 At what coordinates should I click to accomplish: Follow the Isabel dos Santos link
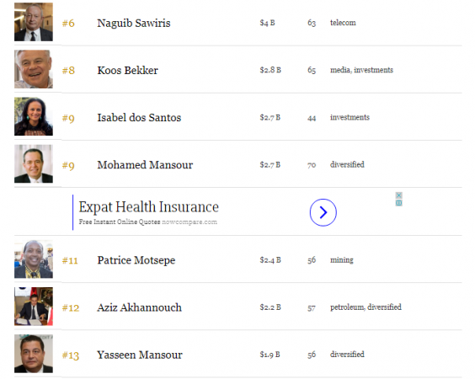click(x=139, y=118)
